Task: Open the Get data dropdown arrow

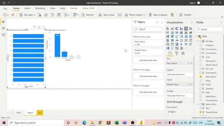Action: point(34,15)
